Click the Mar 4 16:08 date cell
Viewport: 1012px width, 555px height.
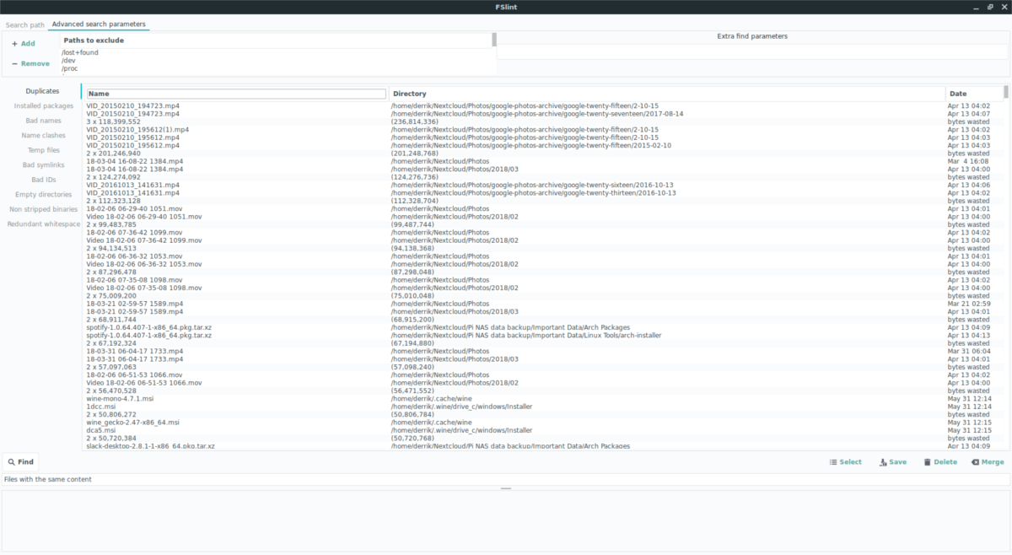tap(969, 161)
